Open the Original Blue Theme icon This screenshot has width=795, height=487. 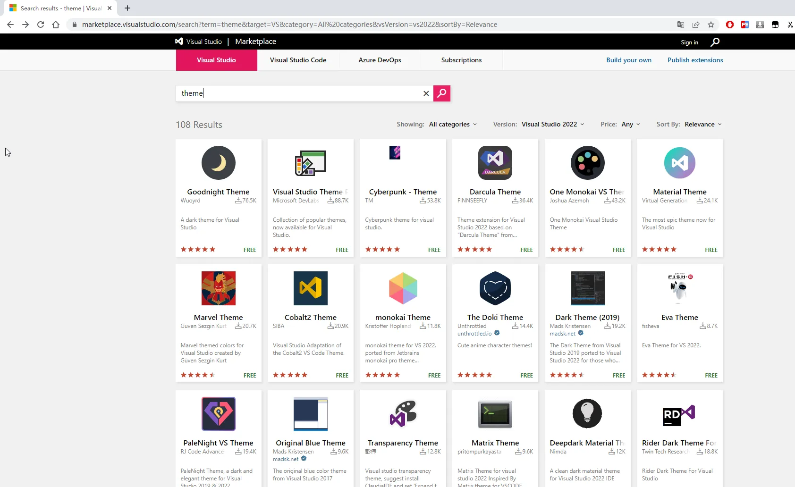310,414
